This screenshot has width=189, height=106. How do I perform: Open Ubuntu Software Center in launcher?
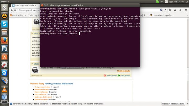4,57
